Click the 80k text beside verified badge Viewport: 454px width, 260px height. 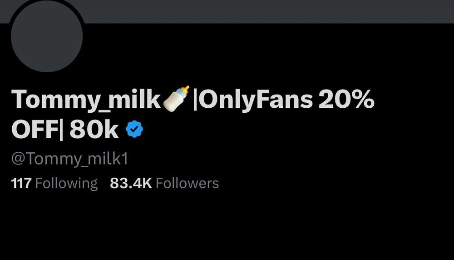[94, 130]
